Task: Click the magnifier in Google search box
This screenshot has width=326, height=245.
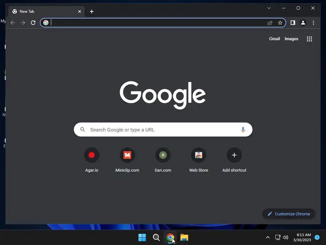Action: click(x=82, y=130)
